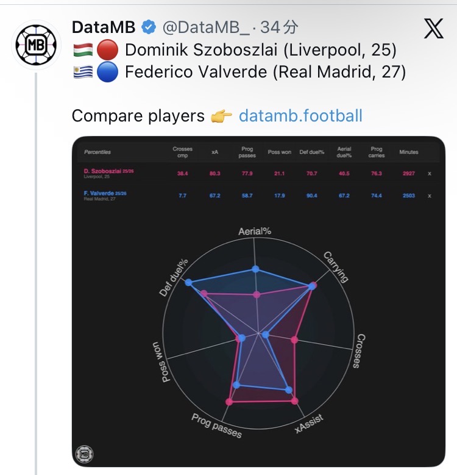Image resolution: width=457 pixels, height=475 pixels.
Task: Click the Uruguay flag emoji
Action: (x=81, y=72)
